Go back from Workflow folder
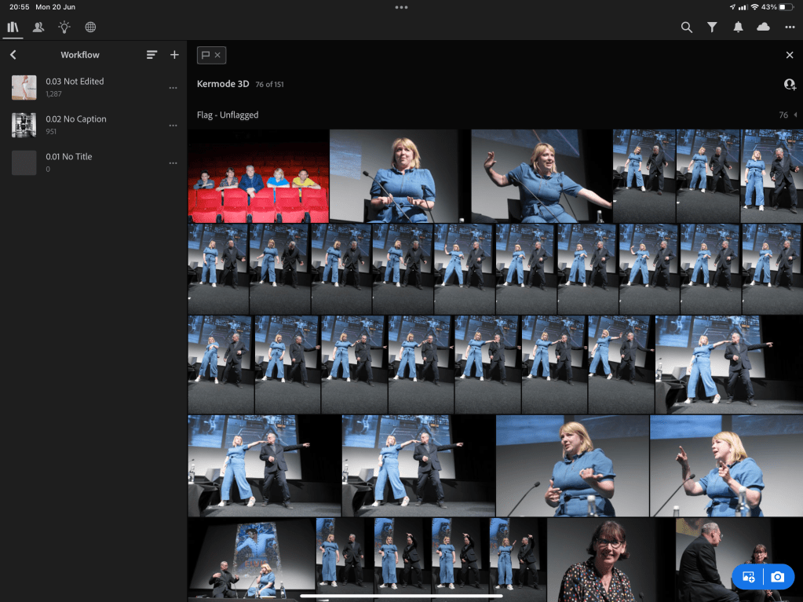Screen dimensions: 803x602 (x=13, y=55)
